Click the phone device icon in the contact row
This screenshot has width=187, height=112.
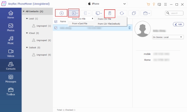(129, 28)
